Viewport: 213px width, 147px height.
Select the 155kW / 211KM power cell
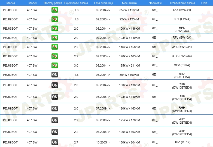tap(129, 65)
